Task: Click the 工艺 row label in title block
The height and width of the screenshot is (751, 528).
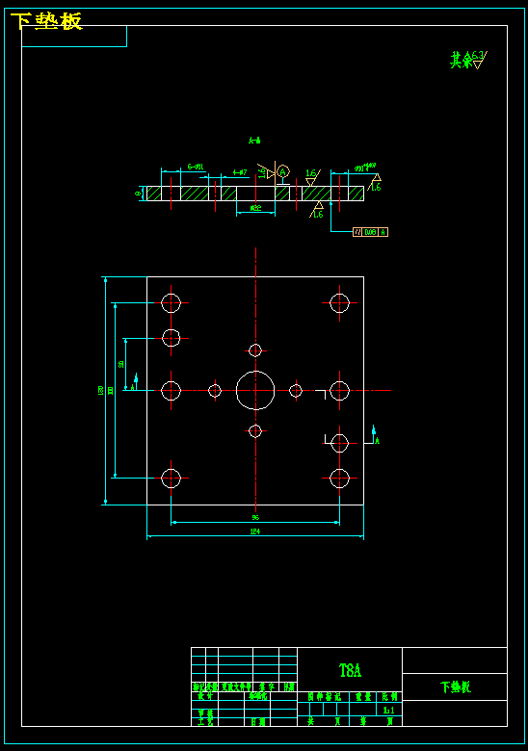Action: 205,722
